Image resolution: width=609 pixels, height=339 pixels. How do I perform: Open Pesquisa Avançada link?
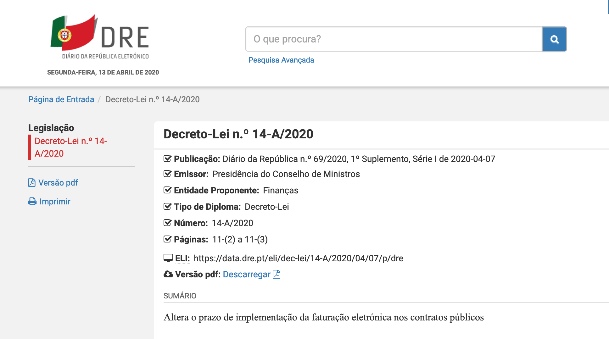(x=281, y=60)
